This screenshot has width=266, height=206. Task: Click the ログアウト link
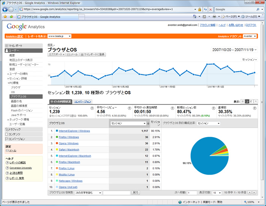tap(251, 25)
